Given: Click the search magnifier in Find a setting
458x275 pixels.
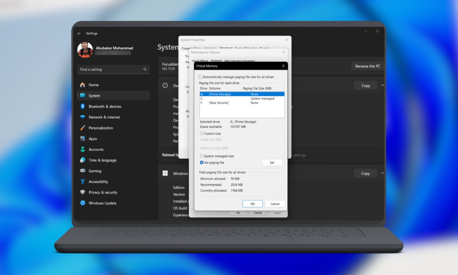Looking at the screenshot, I should point(145,69).
